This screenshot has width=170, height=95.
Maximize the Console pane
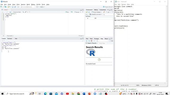point(83,39)
